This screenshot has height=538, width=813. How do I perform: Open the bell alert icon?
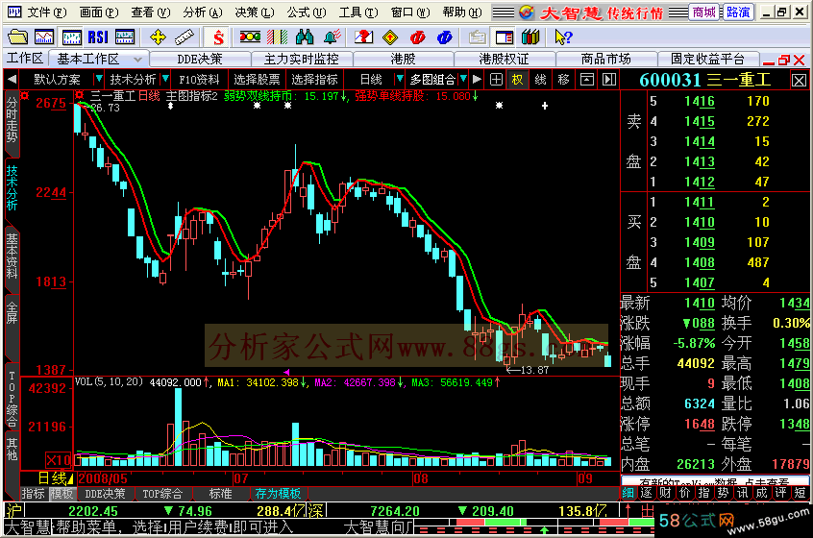(332, 37)
